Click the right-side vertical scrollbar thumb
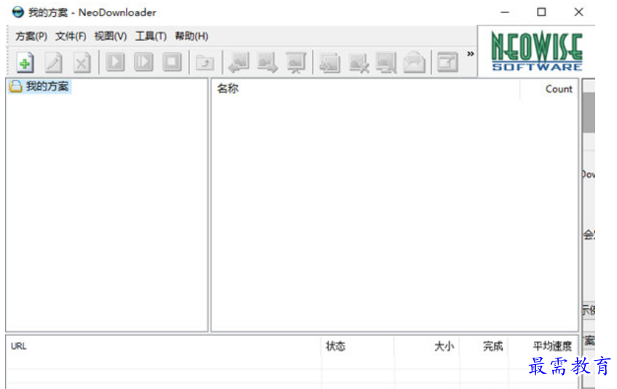617x389 pixels. 589,113
